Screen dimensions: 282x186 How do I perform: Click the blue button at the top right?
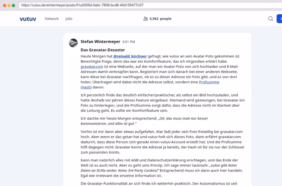point(279,19)
